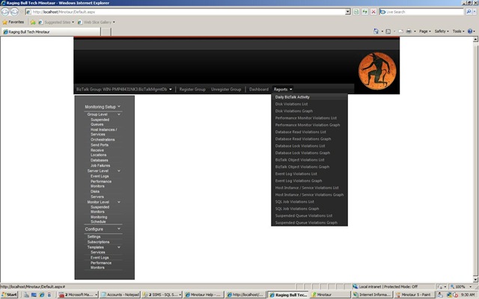Image resolution: width=479 pixels, height=299 pixels.
Task: Open Job Failures in sidebar
Action: (100, 165)
